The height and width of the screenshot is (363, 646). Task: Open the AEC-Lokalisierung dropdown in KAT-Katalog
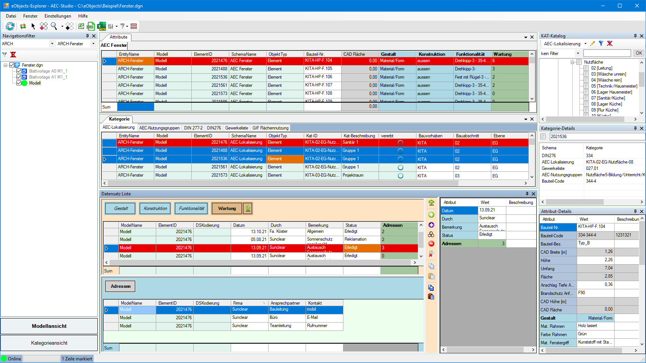585,44
